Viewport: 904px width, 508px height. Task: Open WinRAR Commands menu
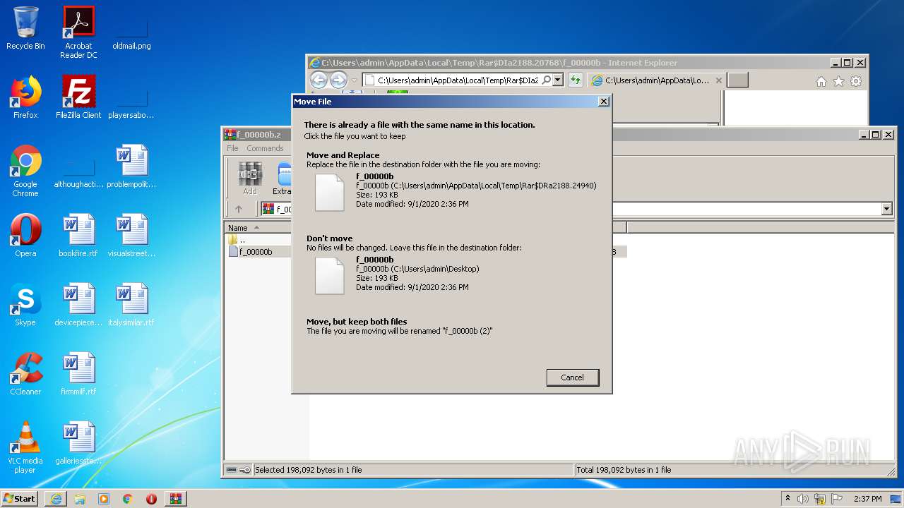pos(265,148)
